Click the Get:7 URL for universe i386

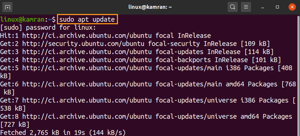(87, 100)
